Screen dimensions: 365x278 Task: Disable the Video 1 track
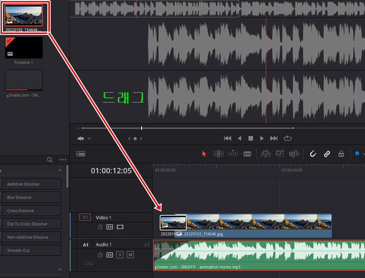[x=120, y=227]
